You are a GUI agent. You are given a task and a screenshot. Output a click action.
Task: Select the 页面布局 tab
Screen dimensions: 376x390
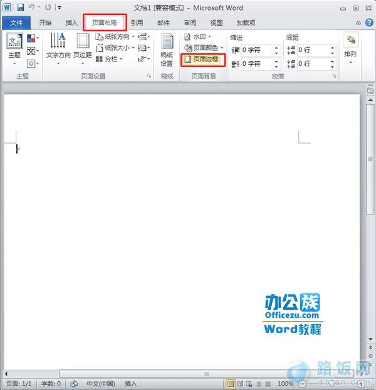click(105, 23)
